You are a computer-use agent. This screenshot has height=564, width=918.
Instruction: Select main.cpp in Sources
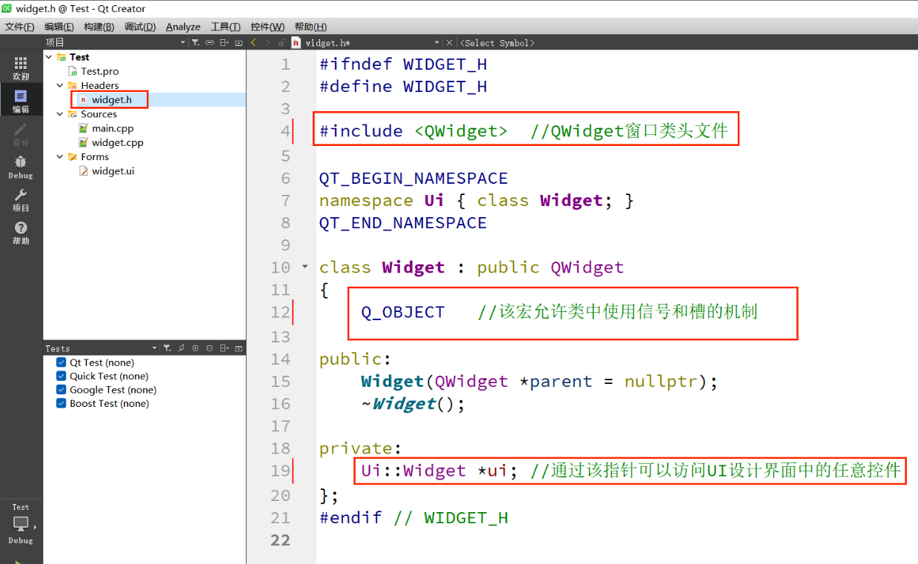(x=113, y=128)
